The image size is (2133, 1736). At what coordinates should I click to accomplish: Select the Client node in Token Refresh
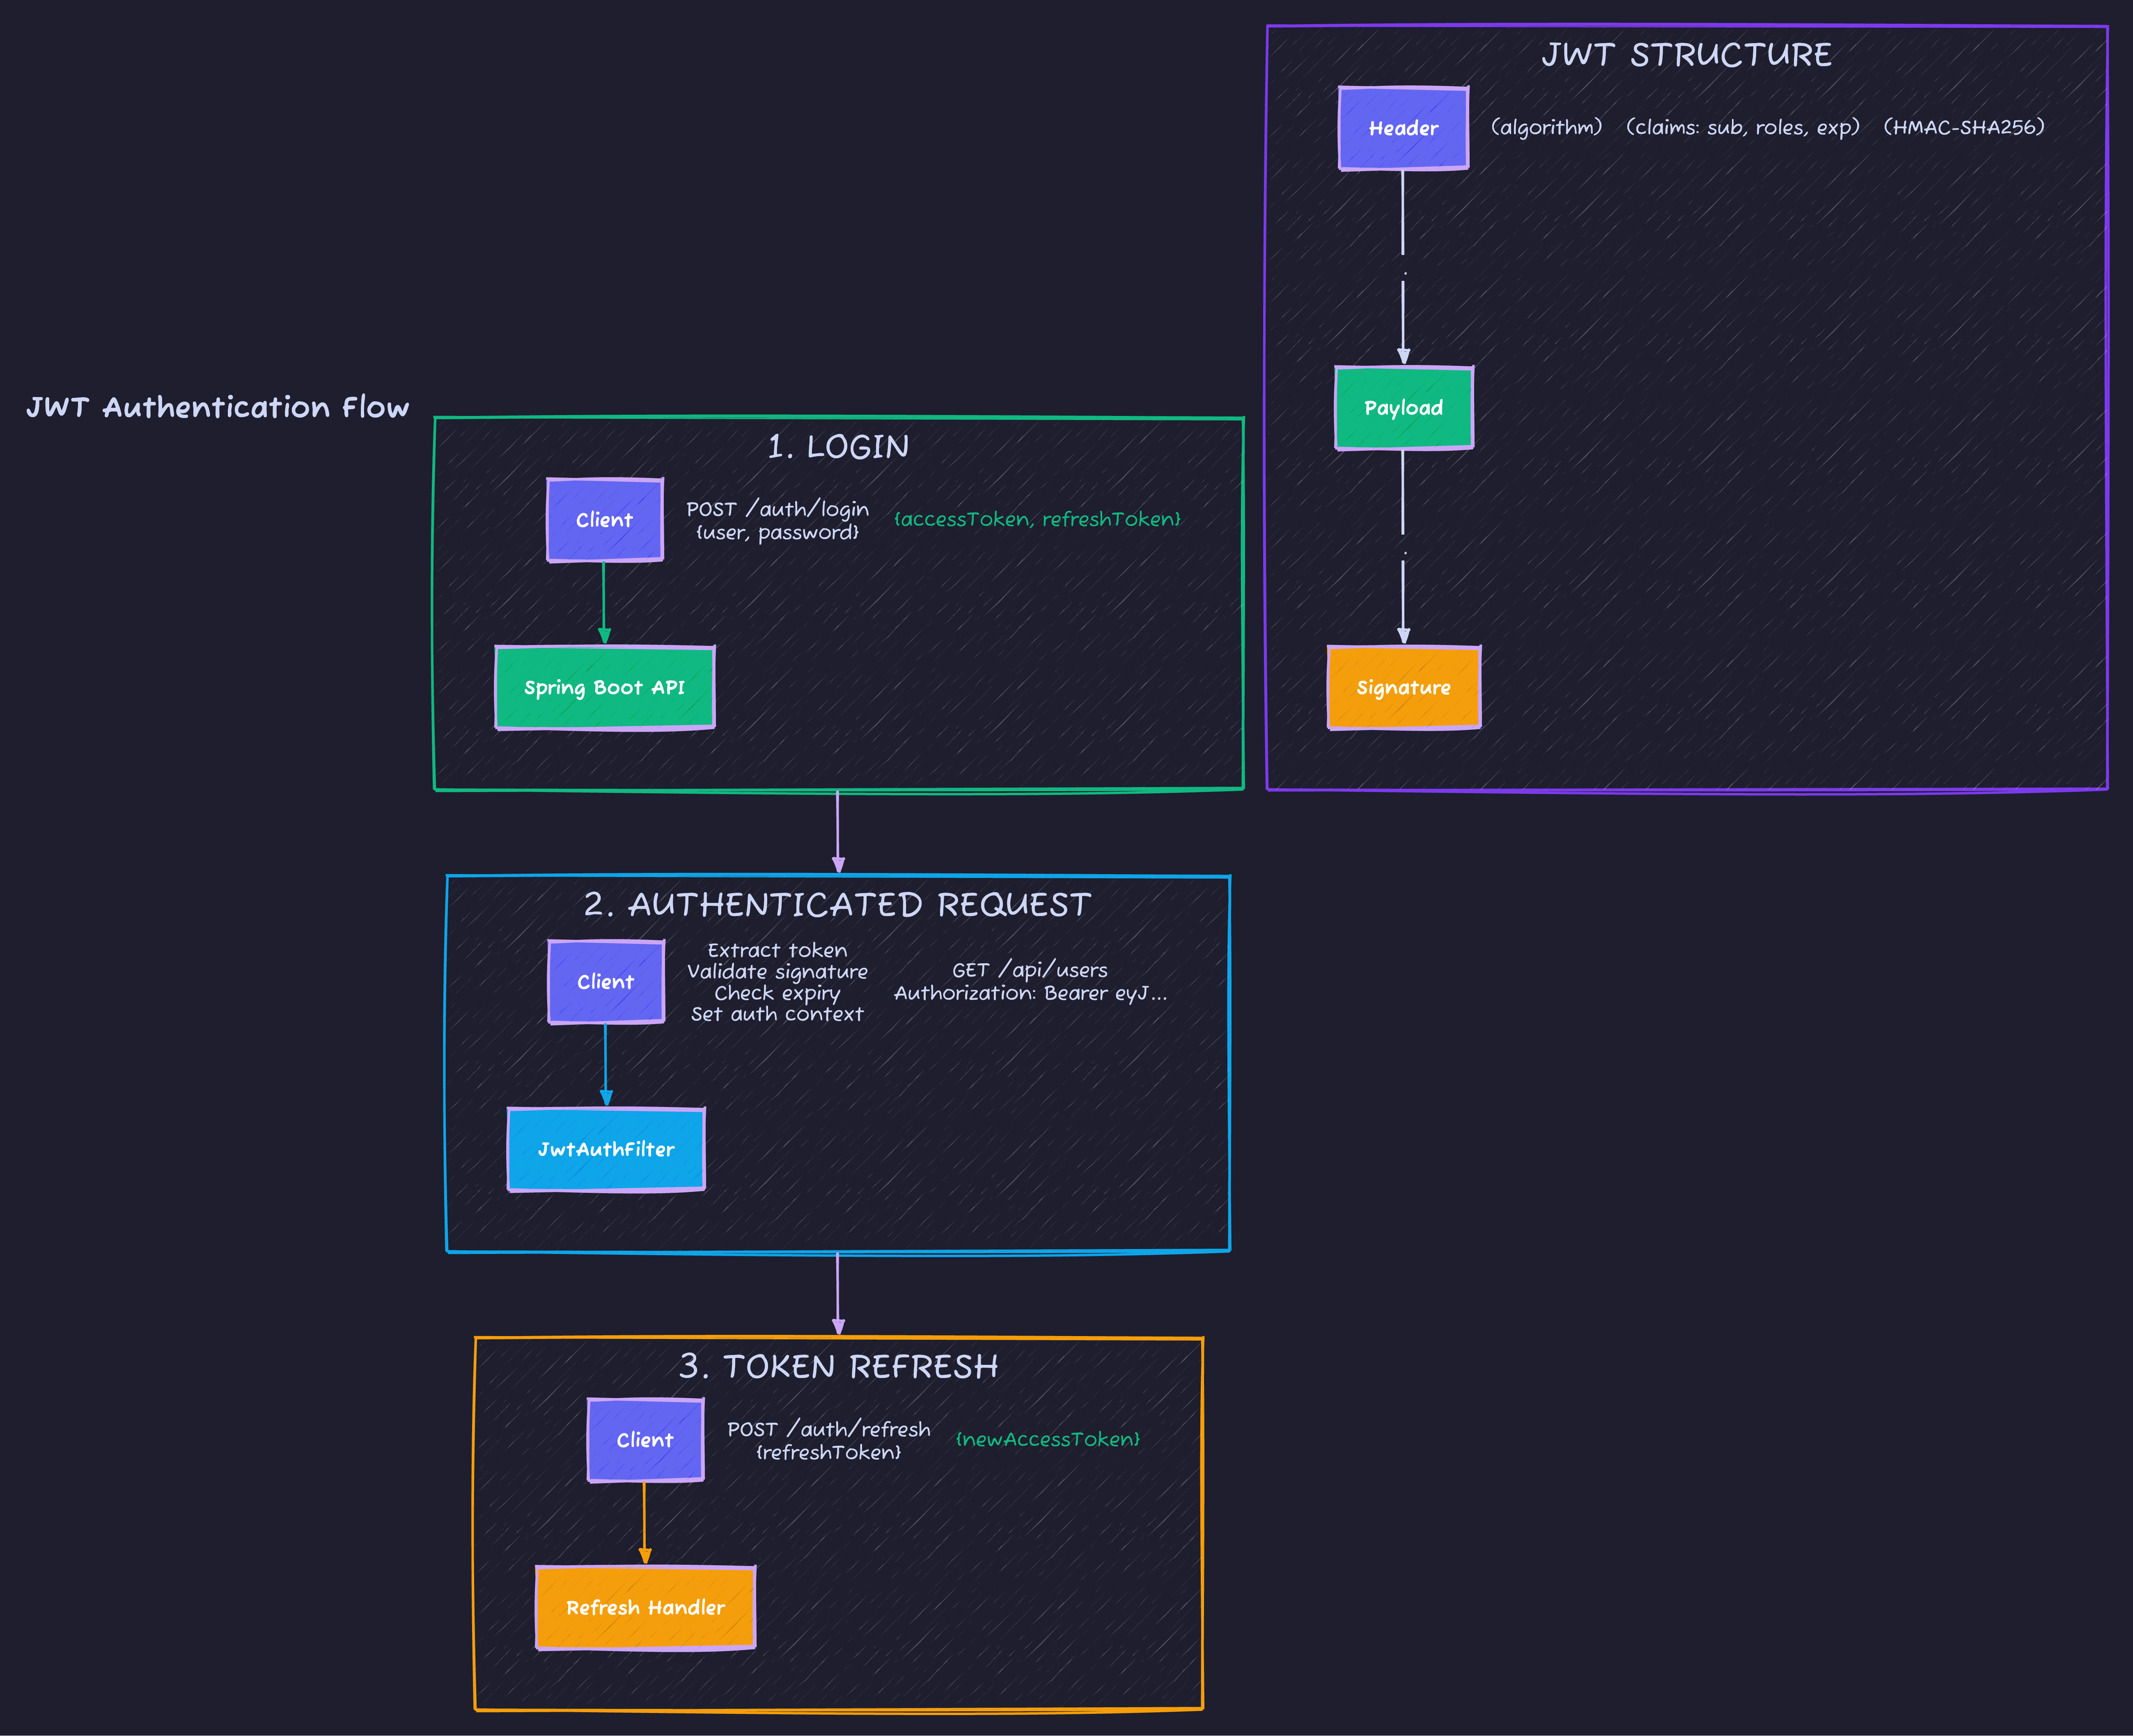coord(644,1440)
